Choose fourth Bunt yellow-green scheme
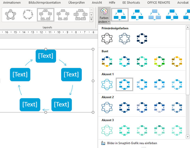Screen dimensions: 190x148 pos(159,61)
